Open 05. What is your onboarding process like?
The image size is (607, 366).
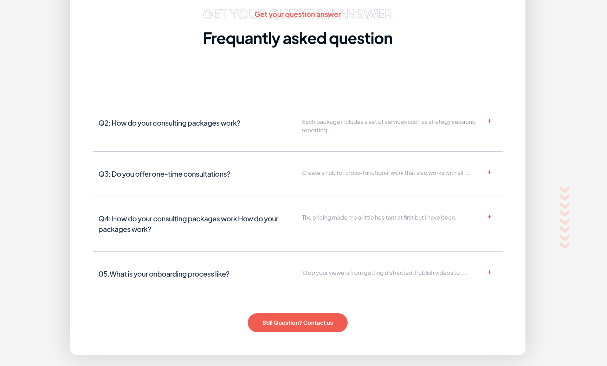(164, 274)
